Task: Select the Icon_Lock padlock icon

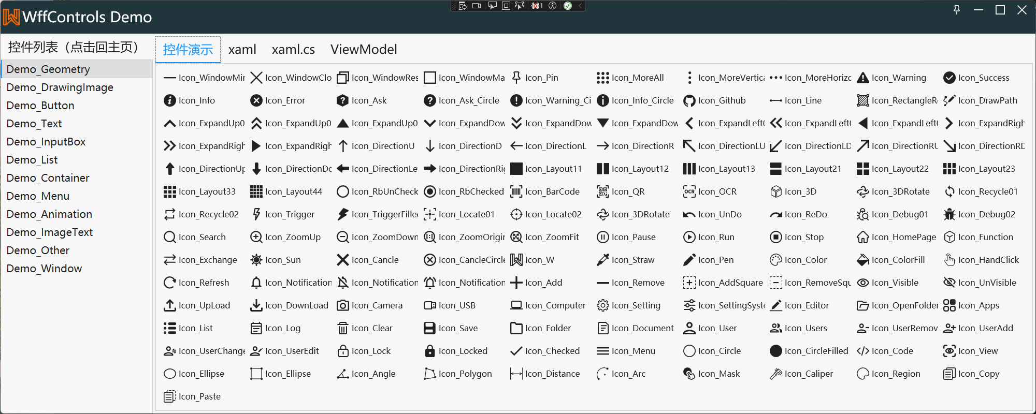Action: (342, 351)
